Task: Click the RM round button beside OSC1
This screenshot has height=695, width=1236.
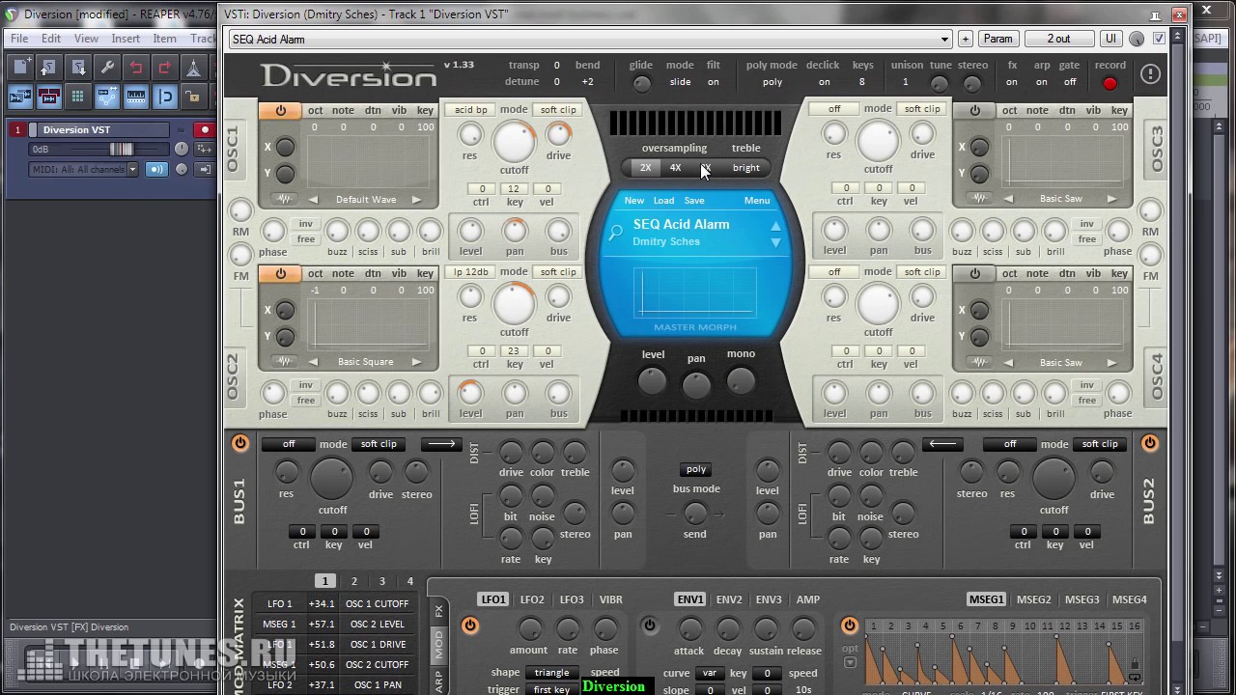Action: pos(240,210)
